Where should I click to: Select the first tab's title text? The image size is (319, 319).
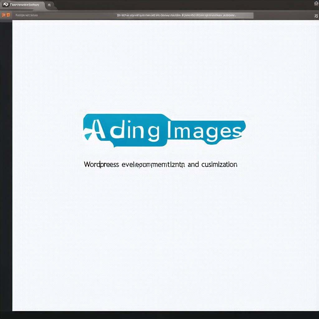[x=25, y=5]
